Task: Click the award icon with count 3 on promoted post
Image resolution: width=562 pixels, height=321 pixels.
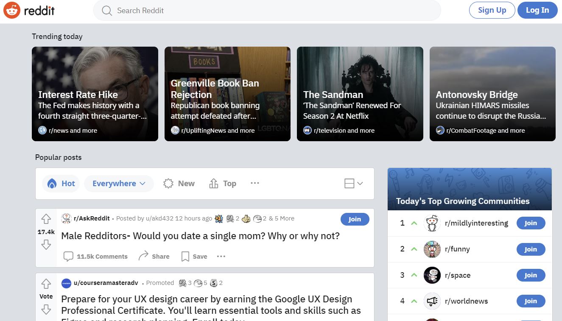Action: tap(182, 283)
